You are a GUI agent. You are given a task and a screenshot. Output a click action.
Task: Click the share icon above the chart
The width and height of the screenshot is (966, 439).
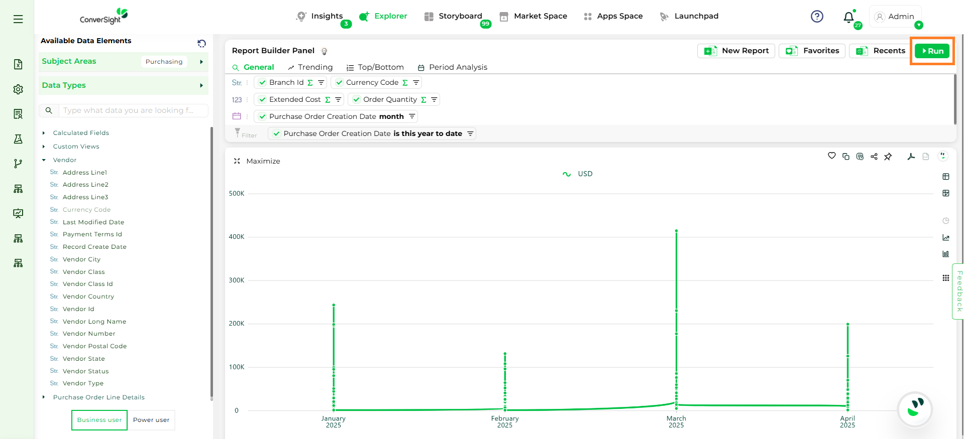point(874,157)
